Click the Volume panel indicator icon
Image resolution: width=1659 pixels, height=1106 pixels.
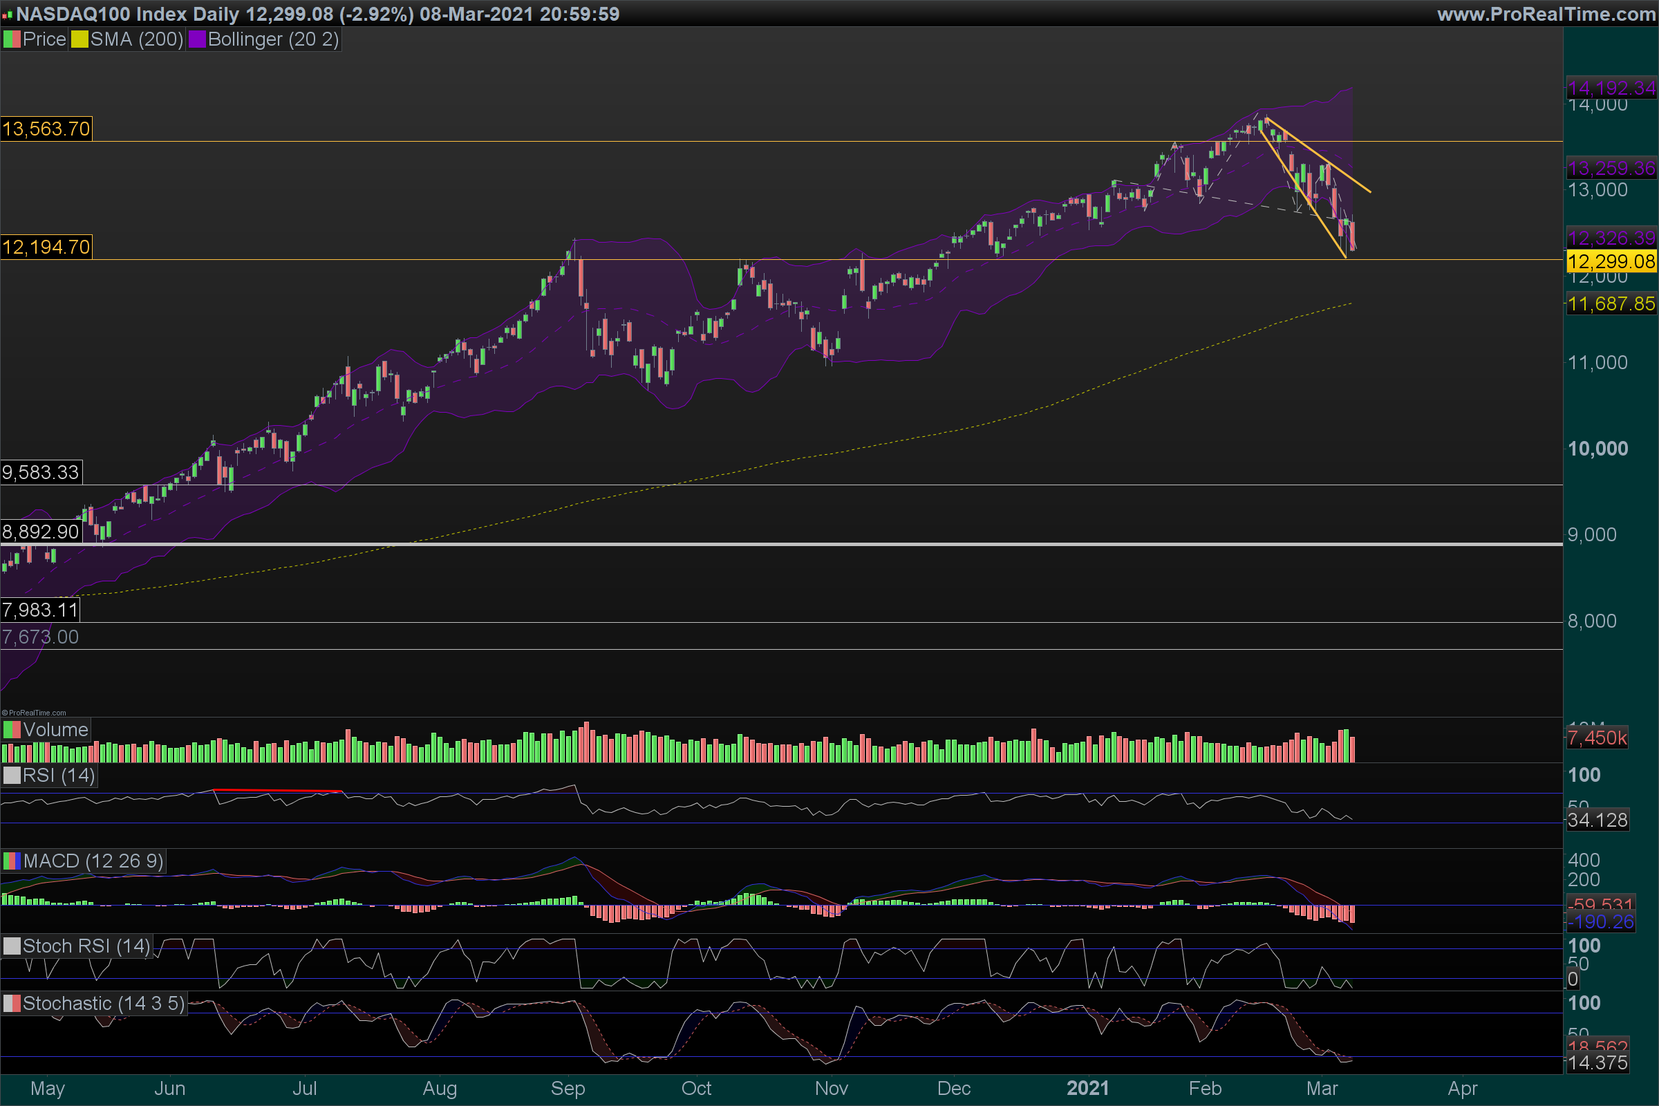pos(11,729)
